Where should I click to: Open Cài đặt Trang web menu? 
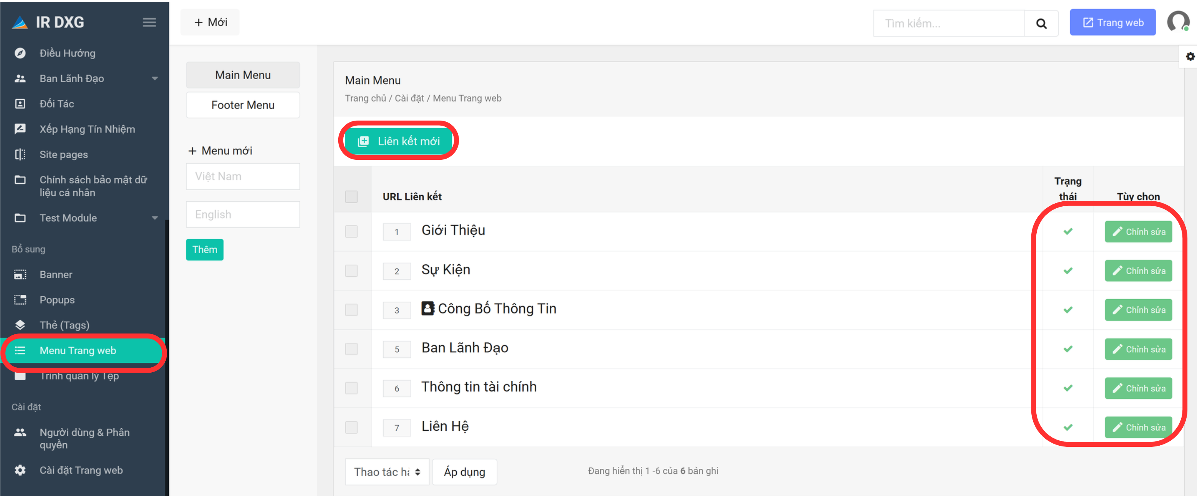point(81,470)
